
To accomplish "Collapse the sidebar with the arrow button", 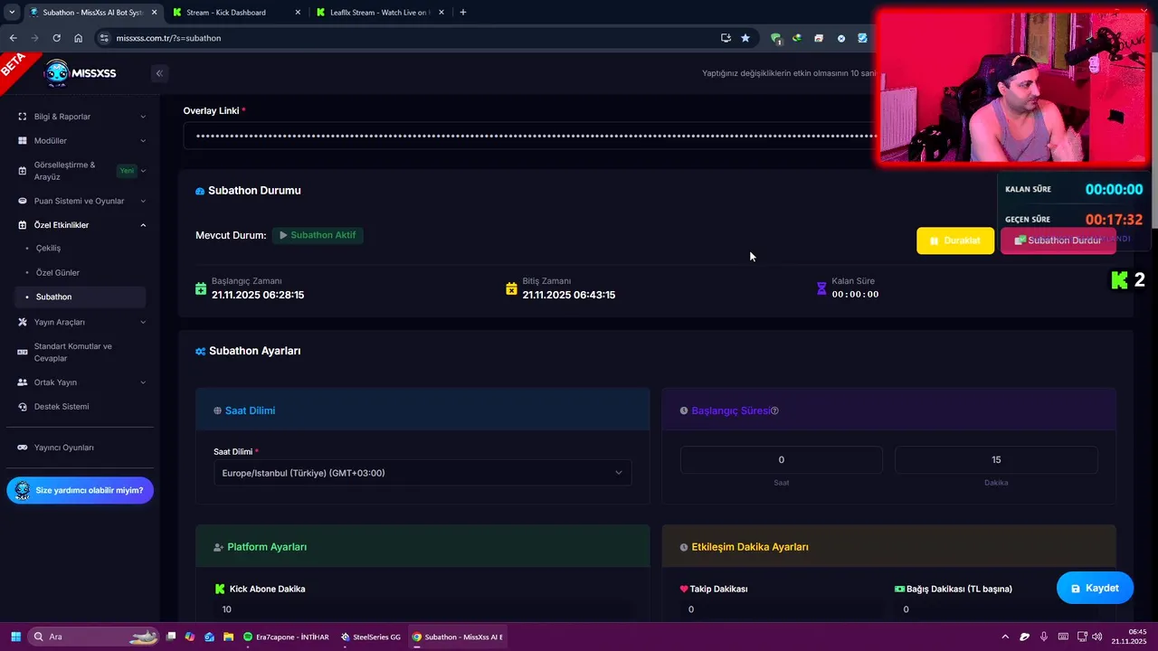I will click(x=159, y=73).
